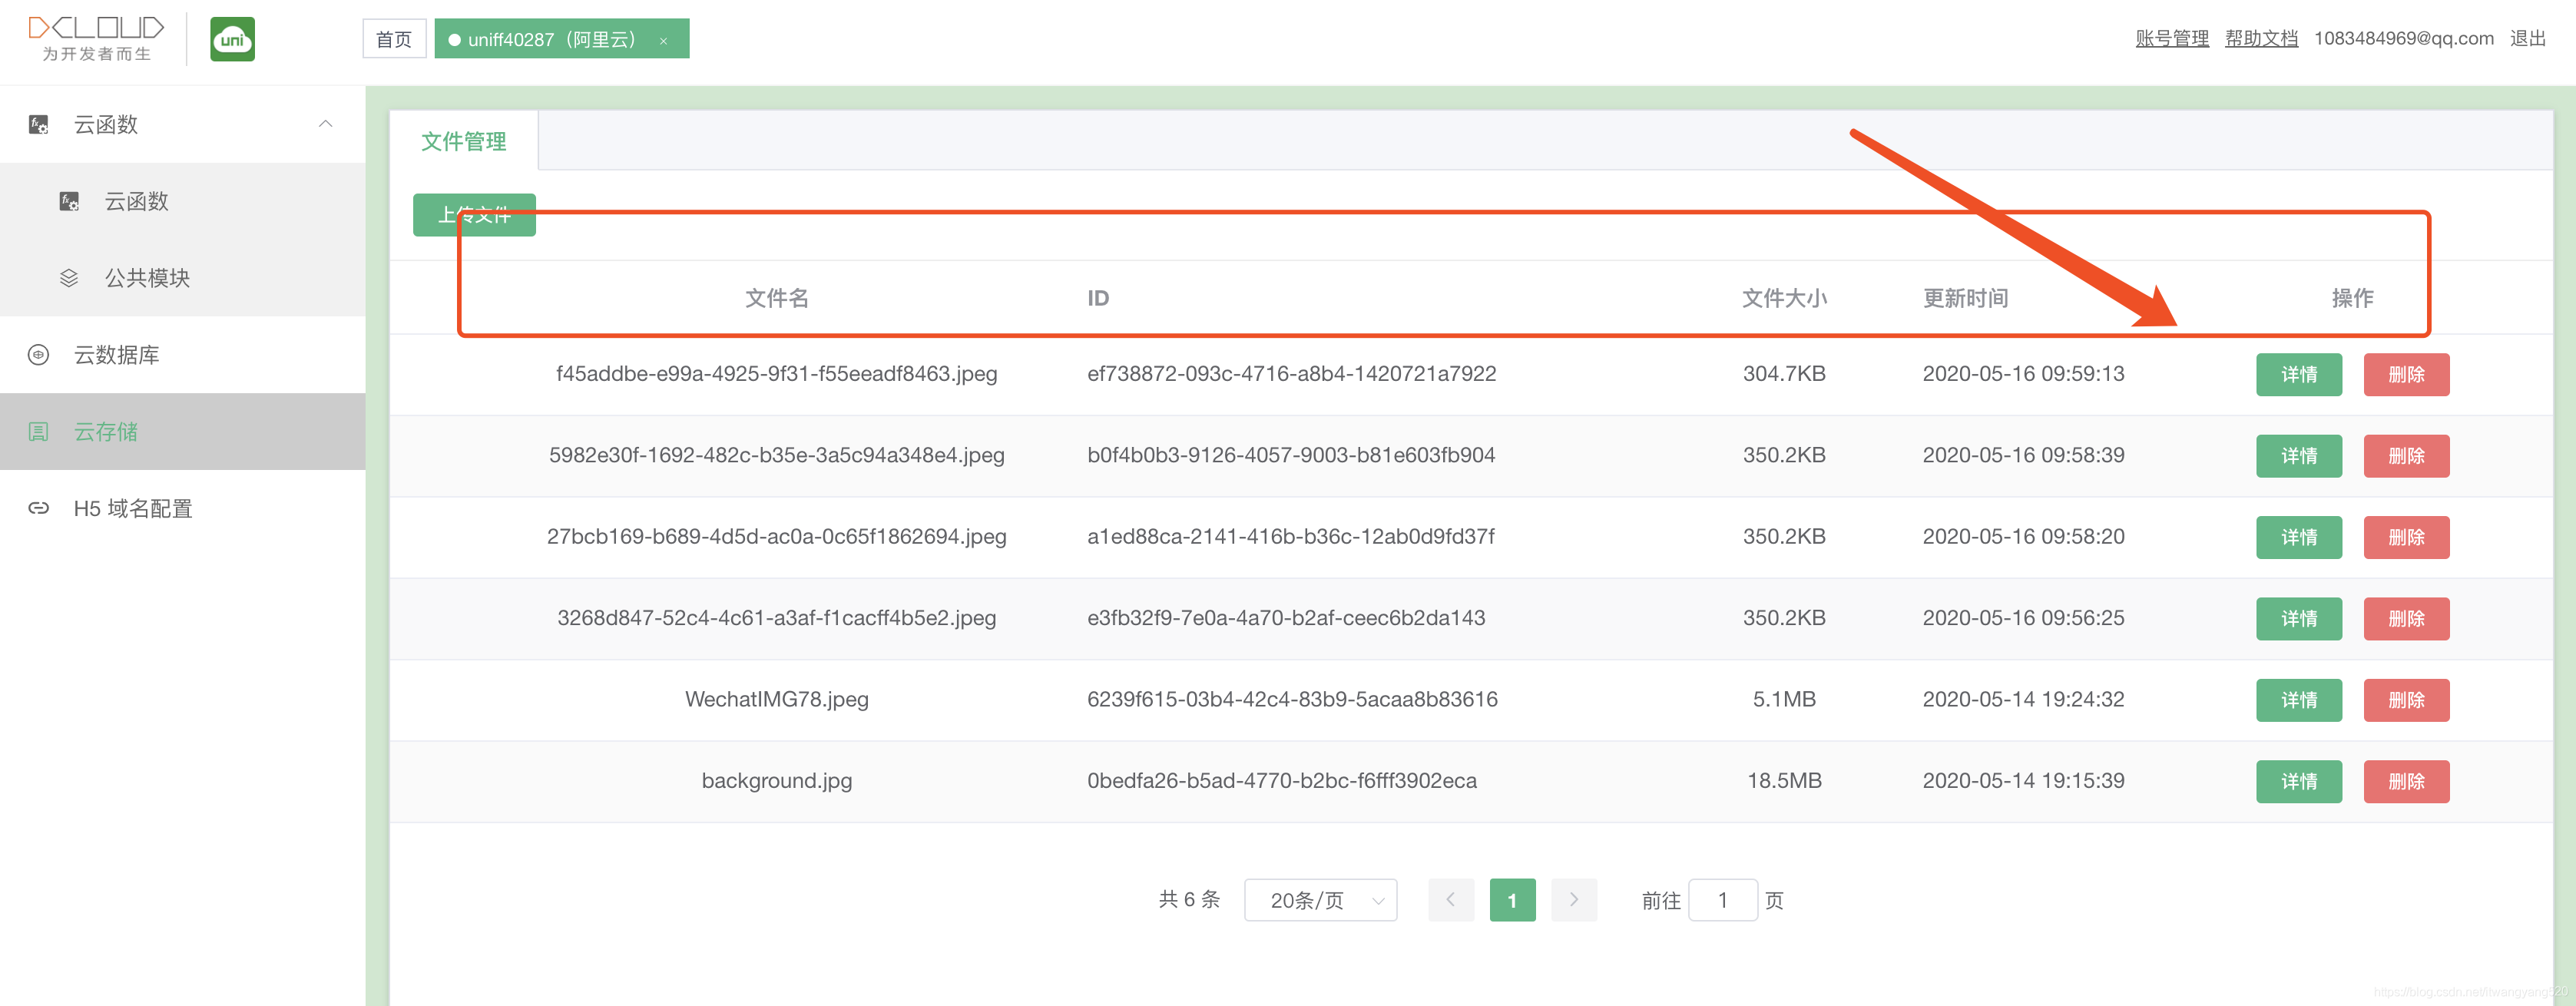Click 删除 for 27bcb169-b689 file
The height and width of the screenshot is (1006, 2576).
pyautogui.click(x=2406, y=537)
